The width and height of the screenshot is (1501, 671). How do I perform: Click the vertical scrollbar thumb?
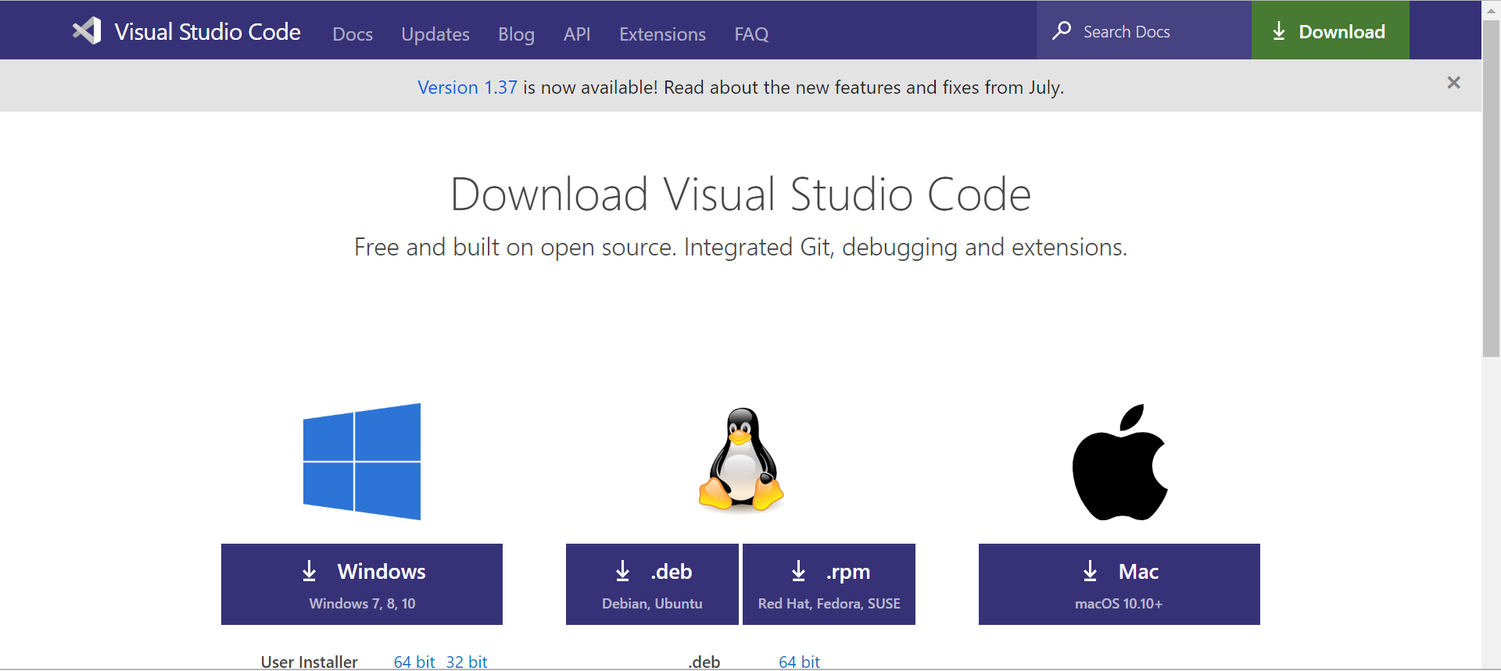[1491, 187]
